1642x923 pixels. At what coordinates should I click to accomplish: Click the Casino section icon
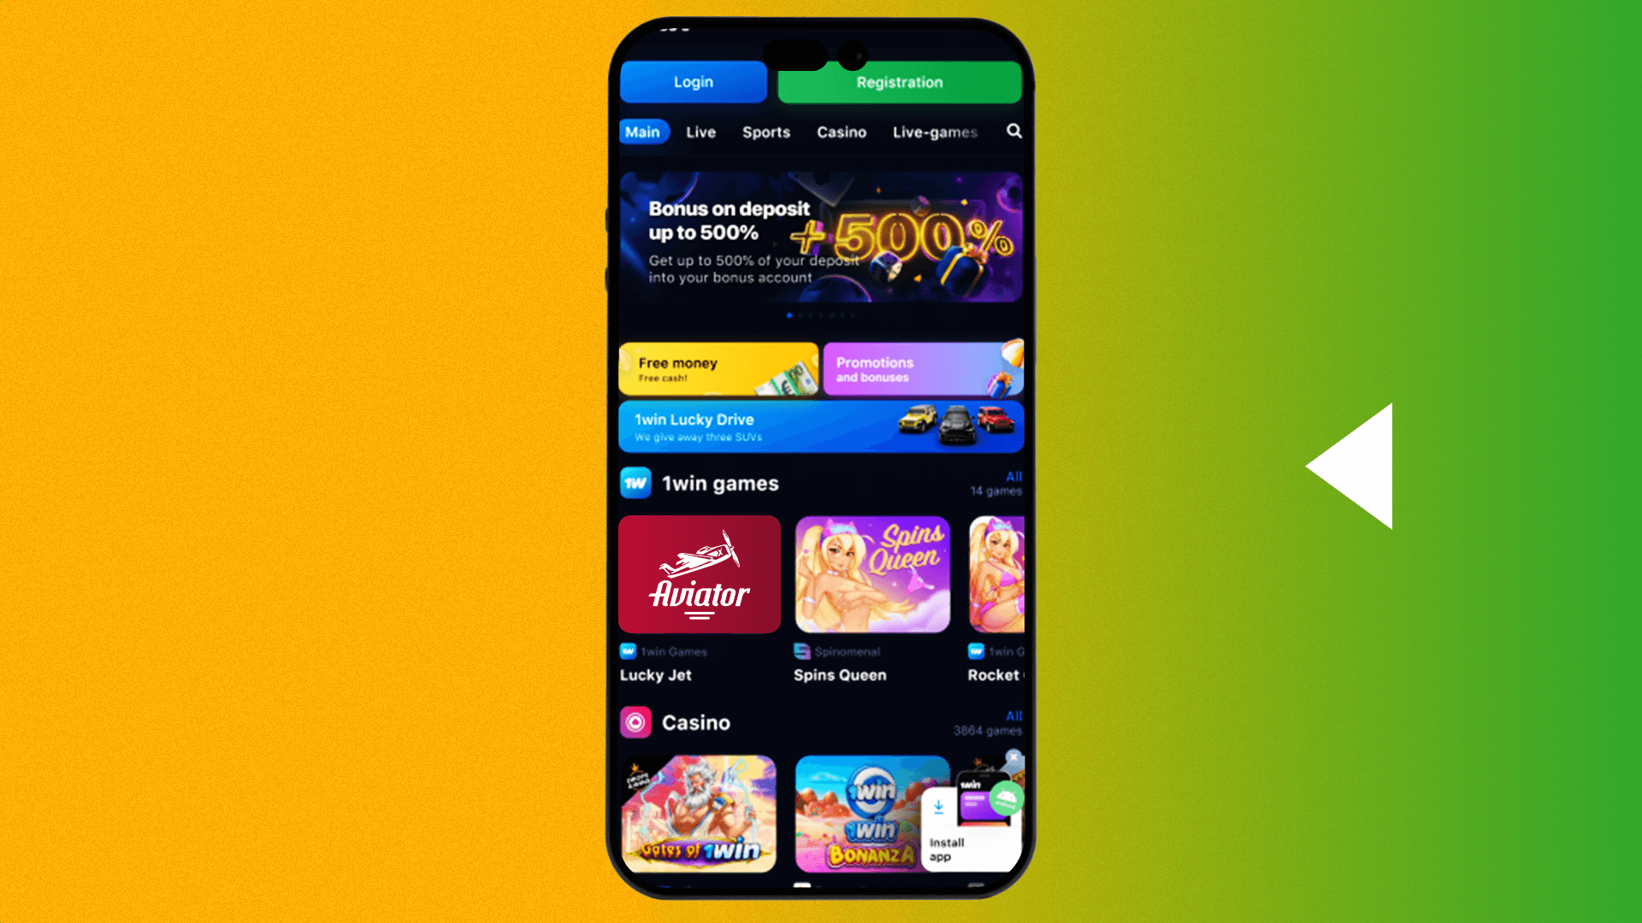pos(635,722)
